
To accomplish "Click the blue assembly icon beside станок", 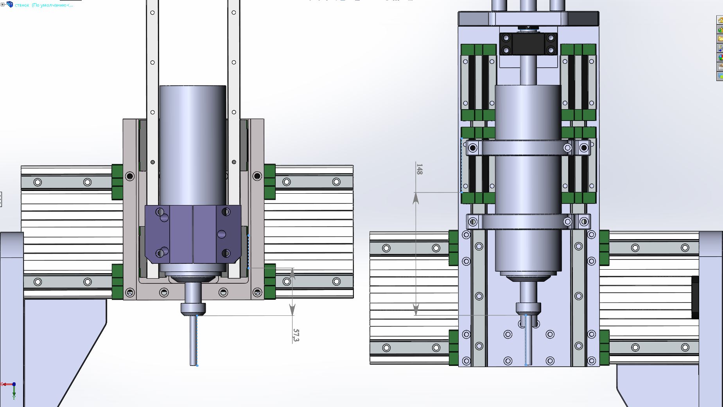I will point(10,5).
